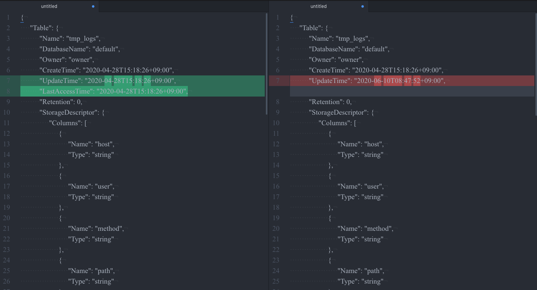Image resolution: width=537 pixels, height=290 pixels.
Task: Click "Table": { line in left pane
Action: [x=44, y=28]
